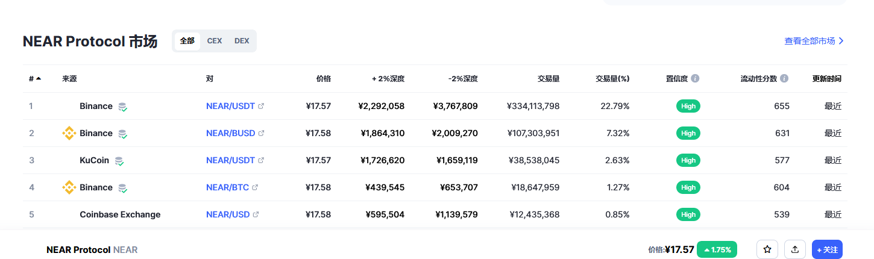Click the 1.75% price change badge
This screenshot has width=874, height=259.
tap(717, 249)
